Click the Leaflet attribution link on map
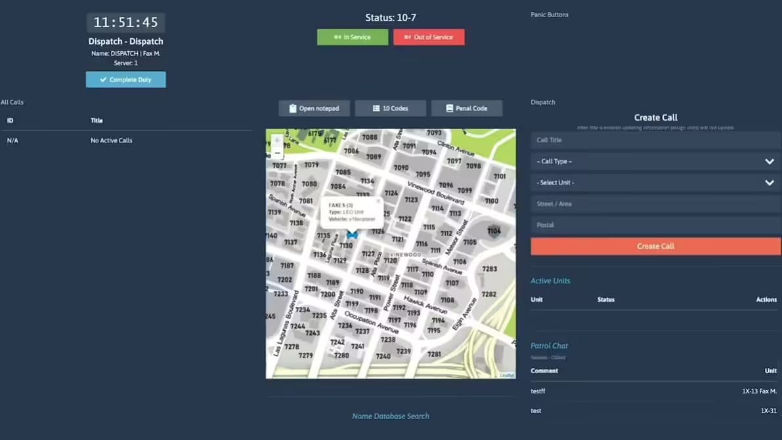The image size is (782, 440). pyautogui.click(x=507, y=375)
